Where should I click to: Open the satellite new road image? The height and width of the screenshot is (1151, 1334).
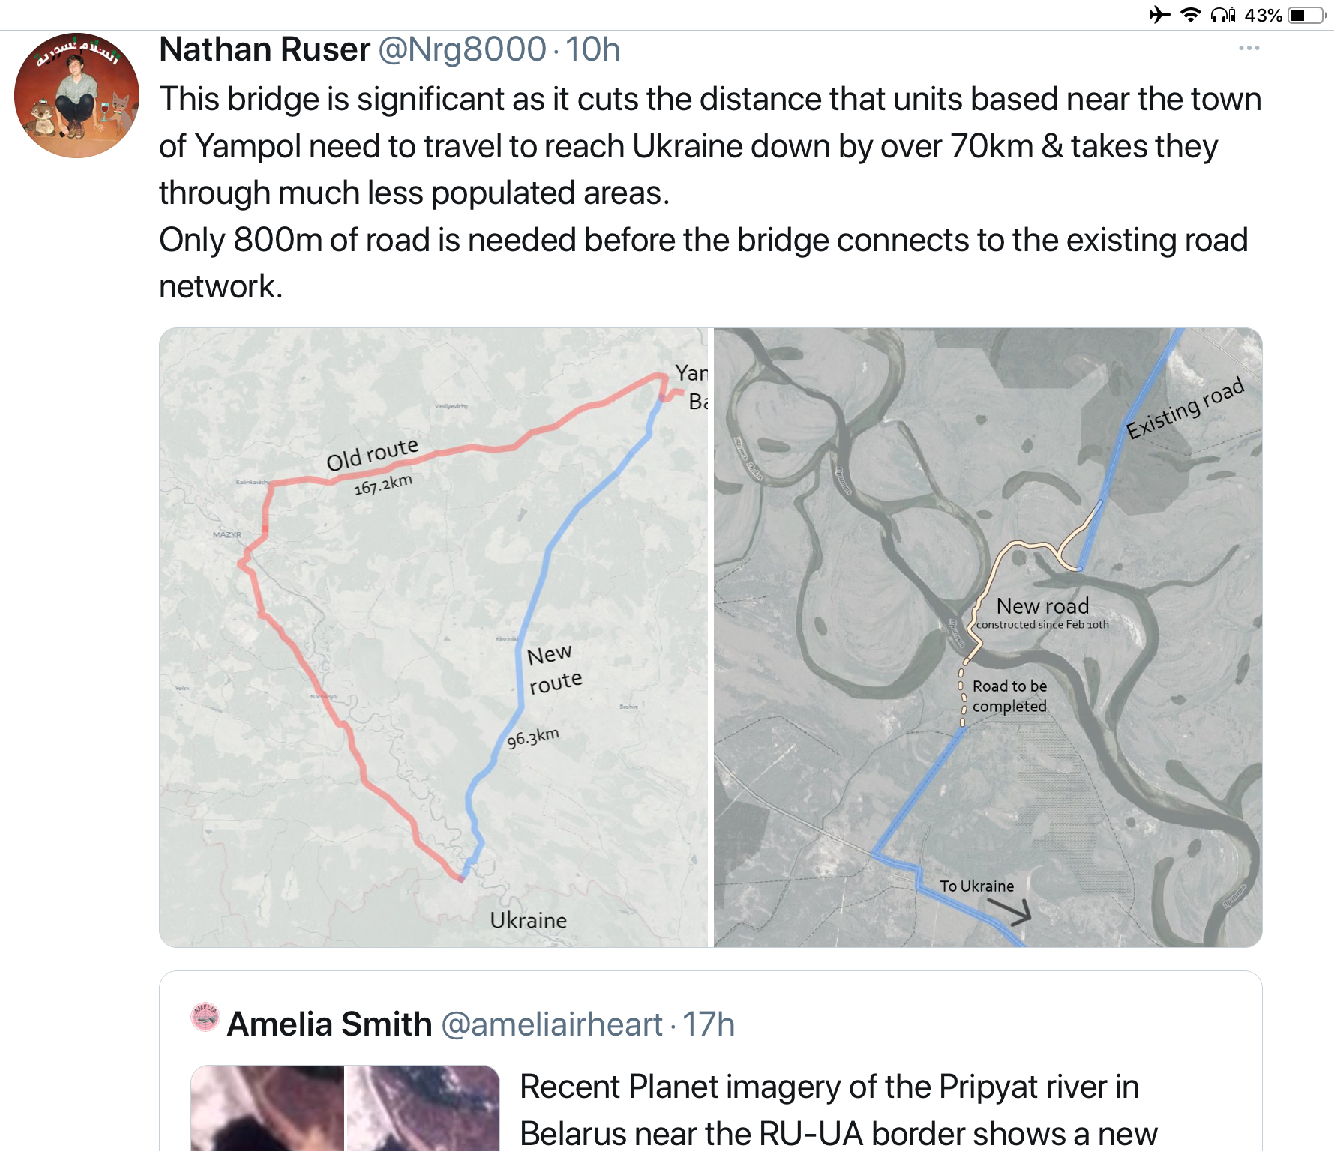988,637
